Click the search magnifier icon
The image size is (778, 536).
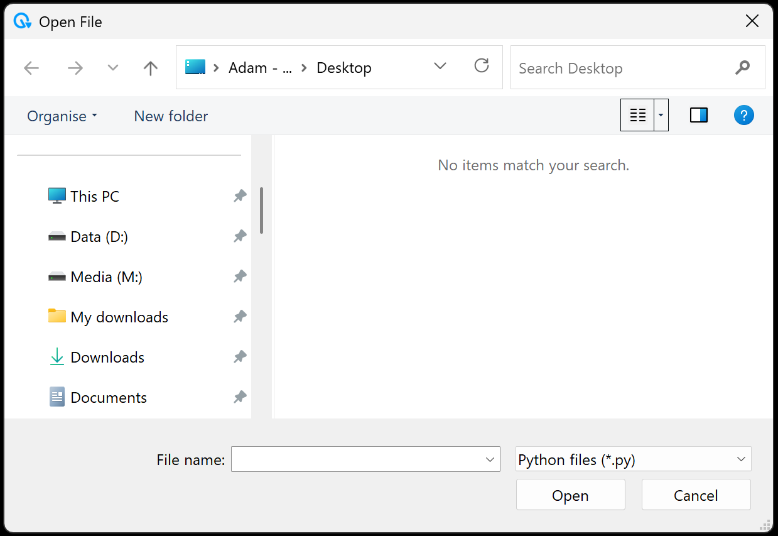pos(742,67)
